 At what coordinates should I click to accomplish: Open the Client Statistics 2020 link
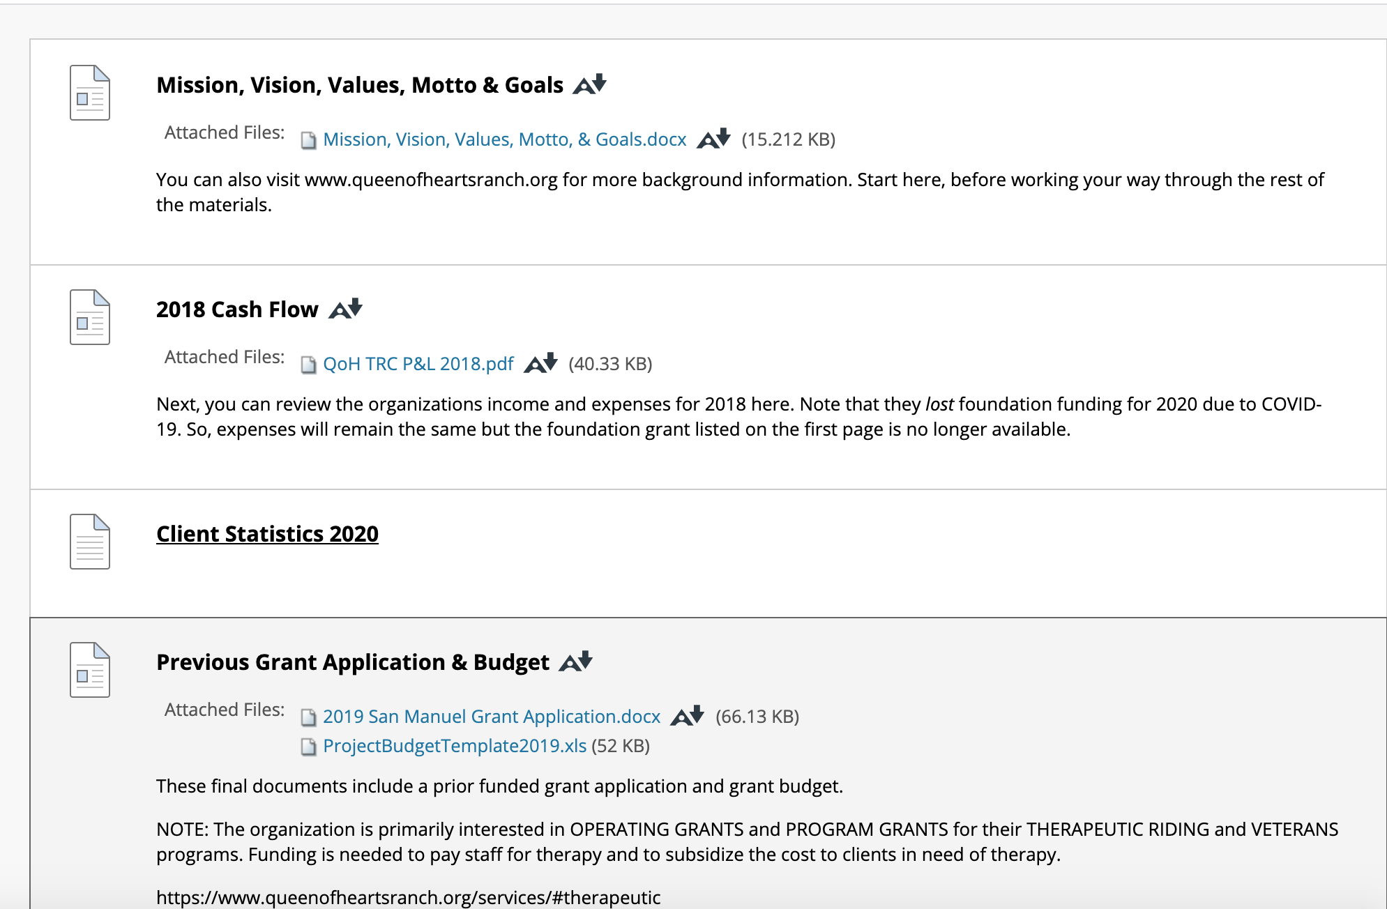click(x=267, y=534)
